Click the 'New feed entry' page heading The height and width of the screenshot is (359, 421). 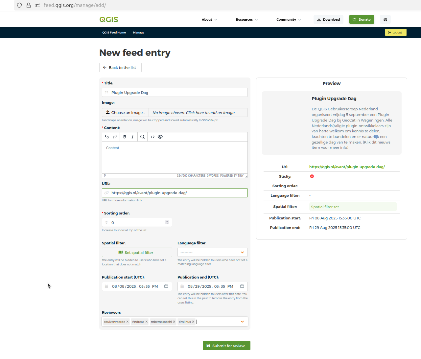coord(135,53)
